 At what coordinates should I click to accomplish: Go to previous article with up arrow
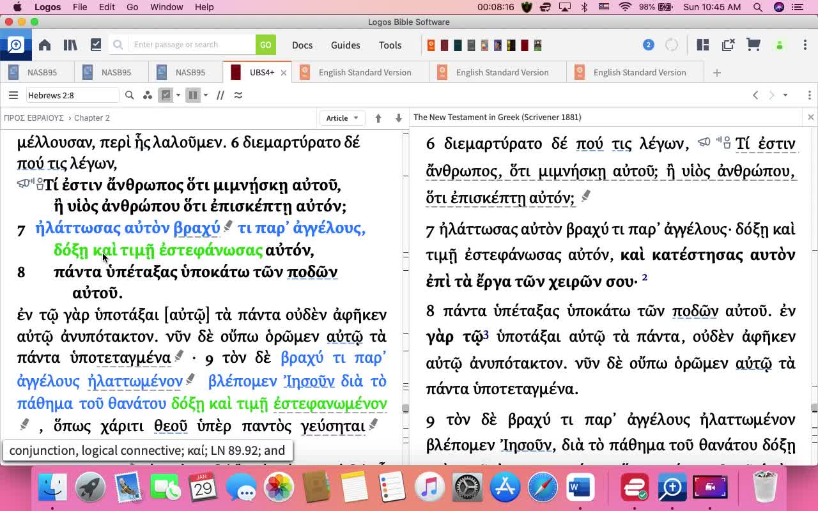click(x=378, y=118)
